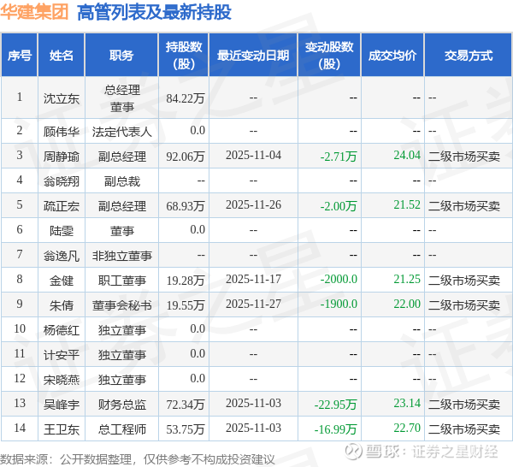The image size is (513, 467).
Task: Click the holding value 92.06万
Action: tap(186, 157)
